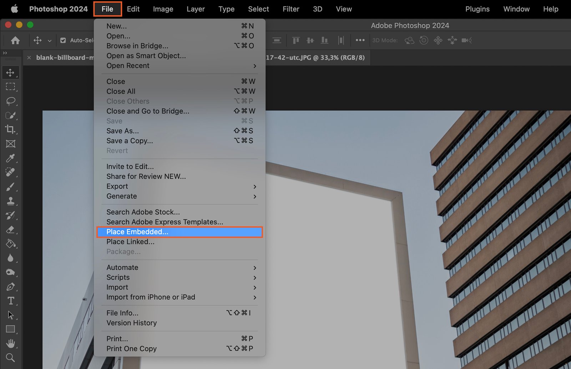Choose the Eyedropper tool
Viewport: 571px width, 369px height.
10,158
